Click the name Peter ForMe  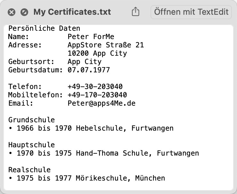(x=91, y=37)
